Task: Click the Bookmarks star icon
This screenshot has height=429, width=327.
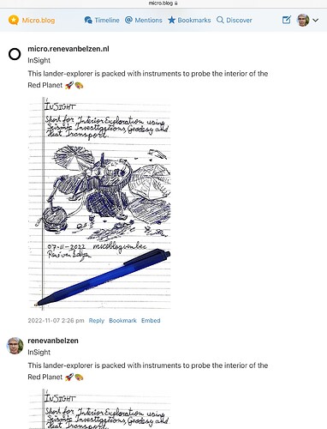Action: 171,20
